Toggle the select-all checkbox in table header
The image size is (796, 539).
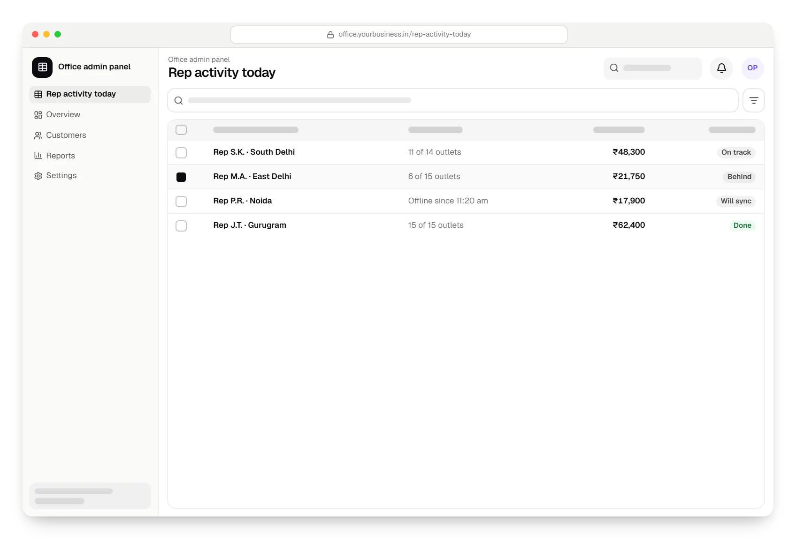(181, 130)
